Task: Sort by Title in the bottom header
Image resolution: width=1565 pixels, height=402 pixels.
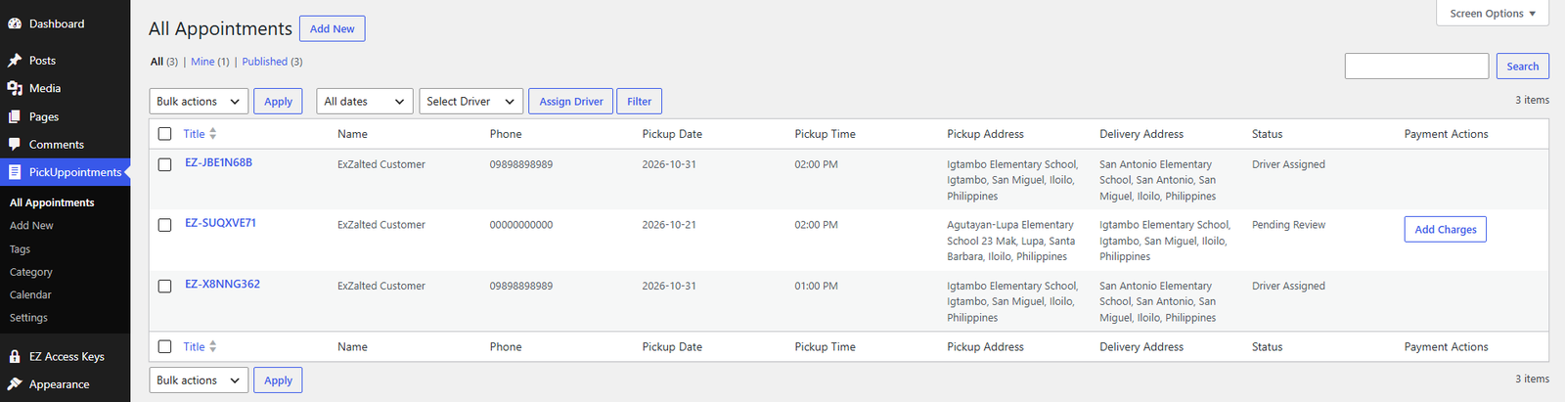Action: [x=195, y=347]
